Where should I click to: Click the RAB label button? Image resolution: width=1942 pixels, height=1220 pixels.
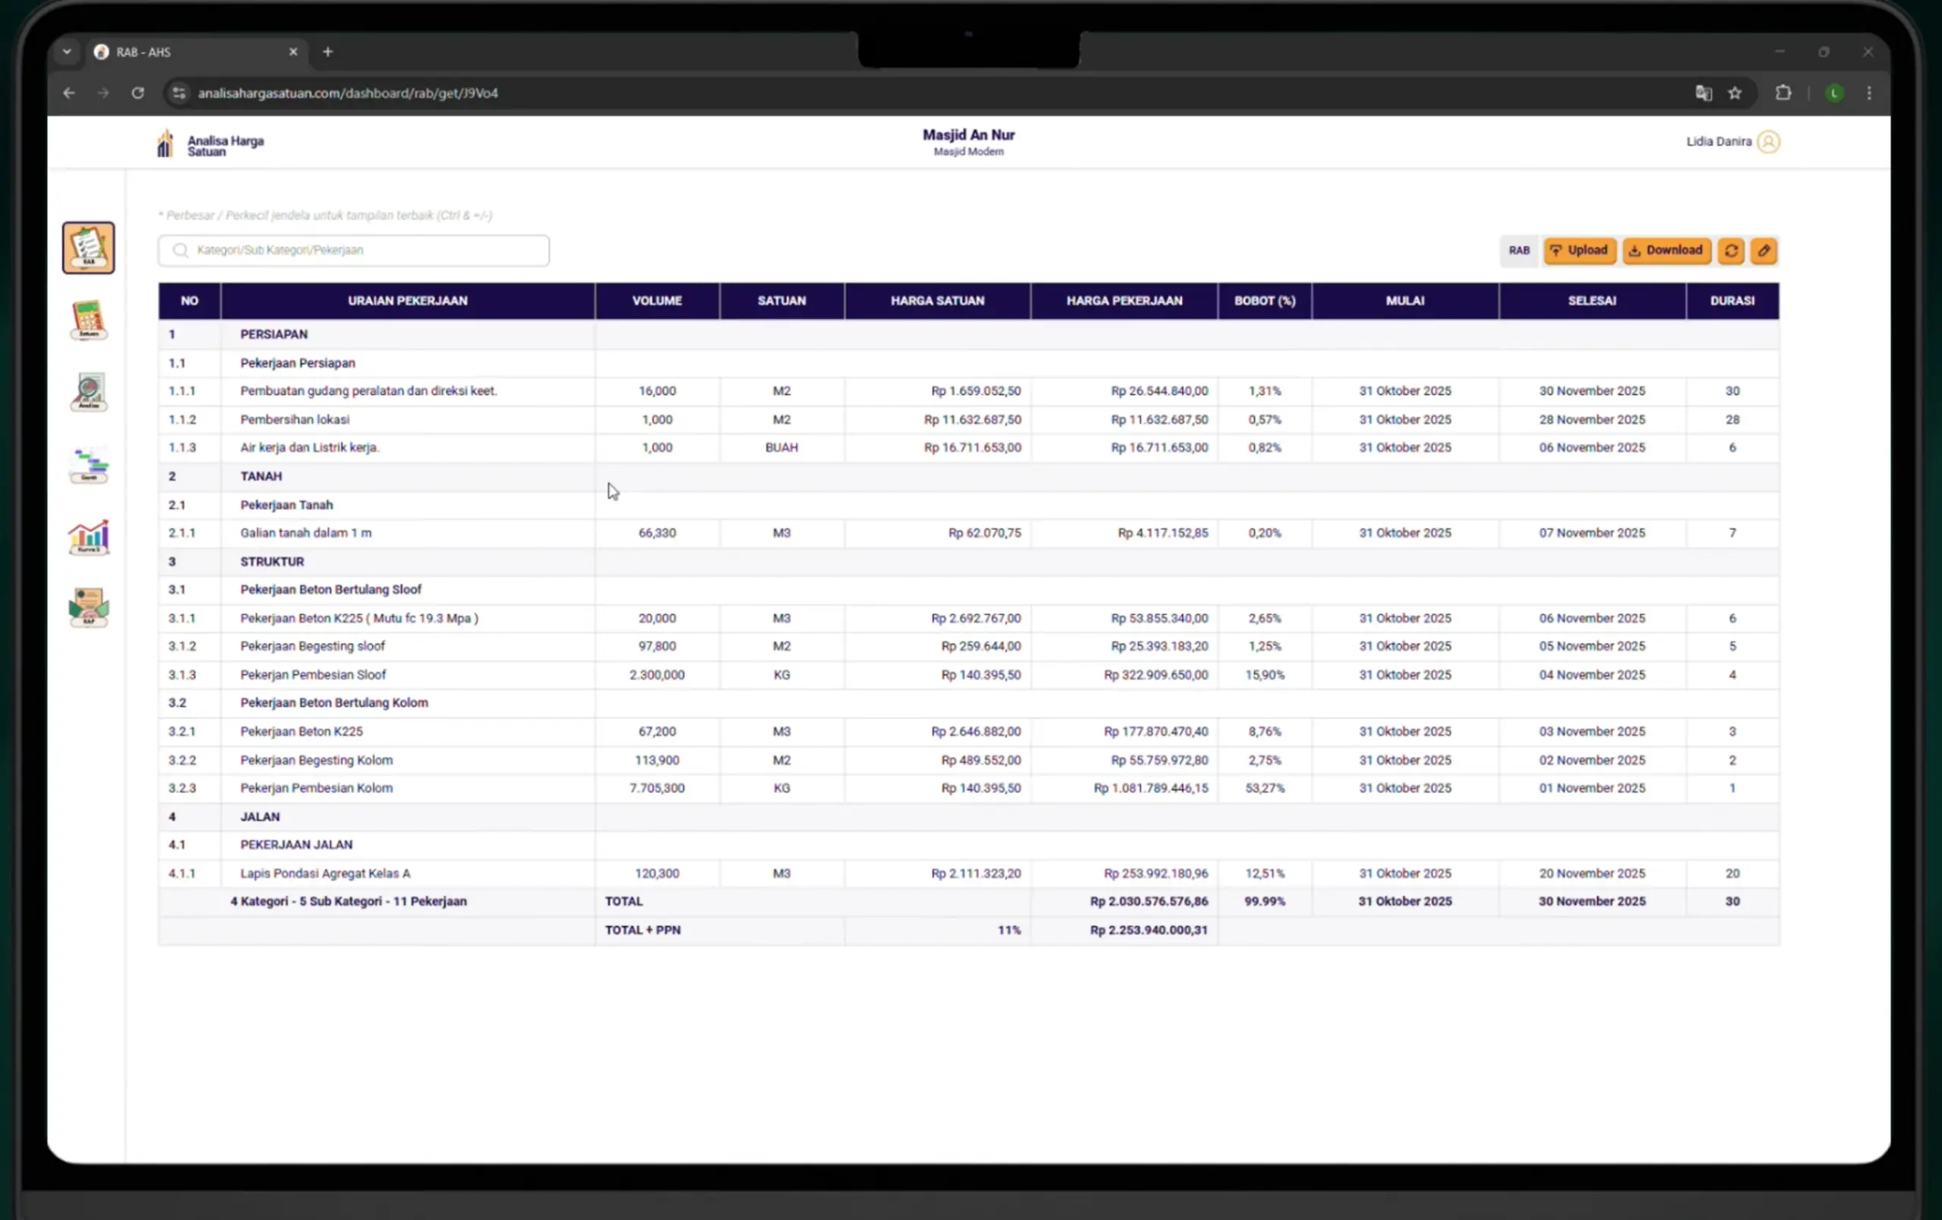[1519, 251]
